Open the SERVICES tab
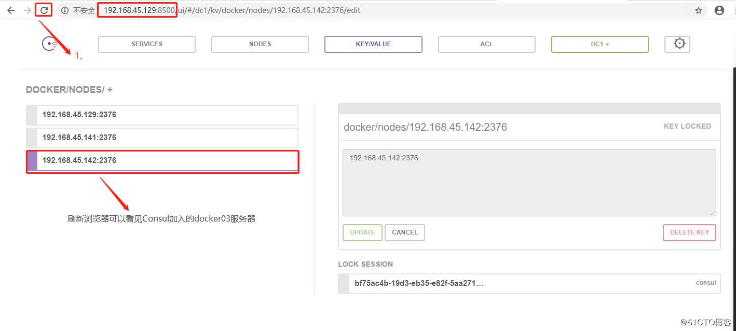Screen dimensions: 736x331 pos(147,44)
